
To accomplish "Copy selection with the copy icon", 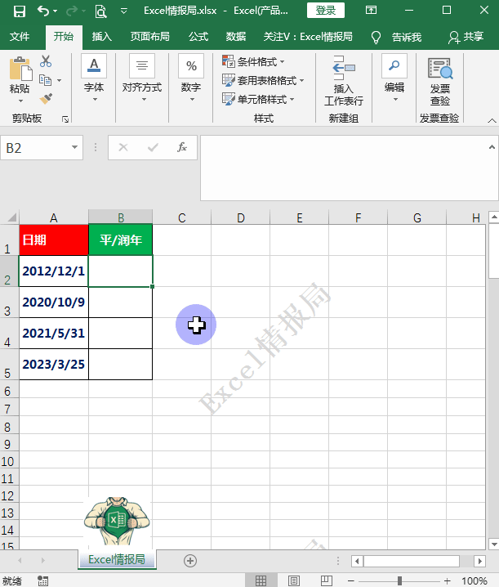I will point(45,80).
